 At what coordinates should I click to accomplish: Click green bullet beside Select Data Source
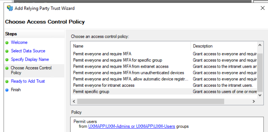point(7,51)
